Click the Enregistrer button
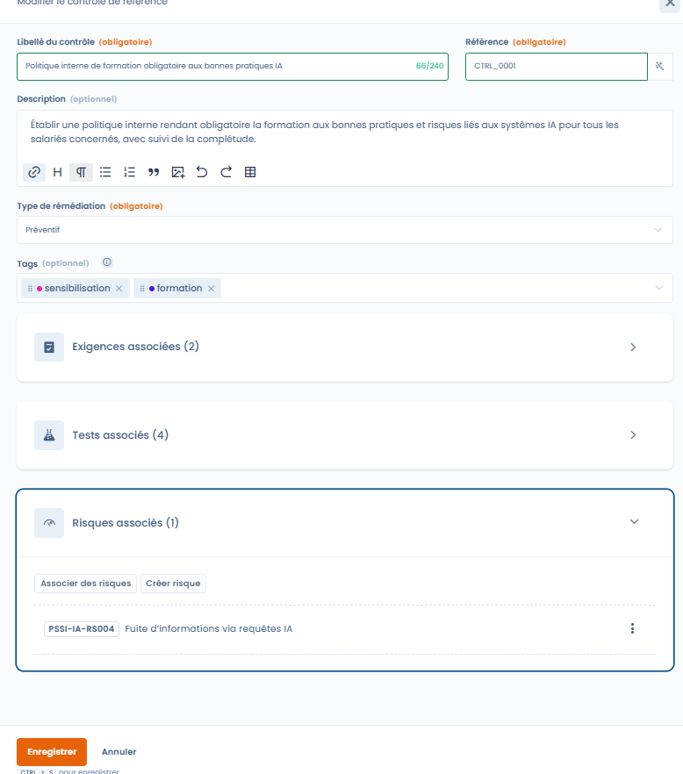 [x=52, y=752]
